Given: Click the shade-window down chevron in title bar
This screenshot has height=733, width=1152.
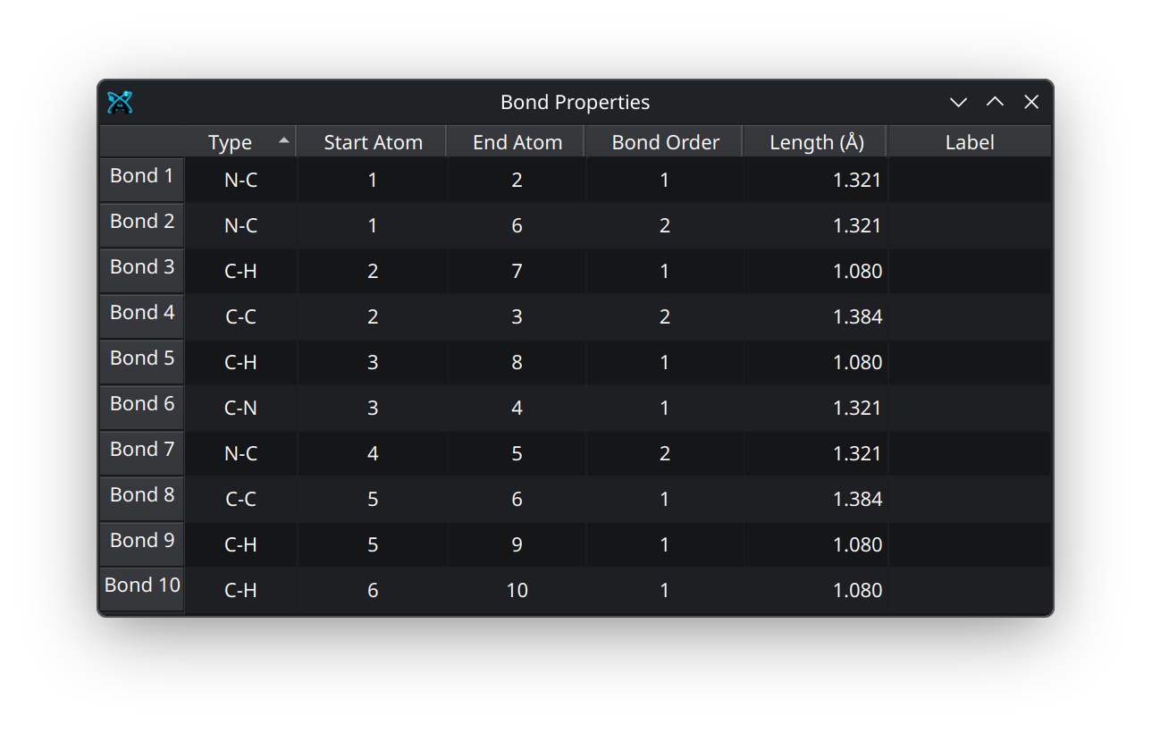Looking at the screenshot, I should (958, 102).
